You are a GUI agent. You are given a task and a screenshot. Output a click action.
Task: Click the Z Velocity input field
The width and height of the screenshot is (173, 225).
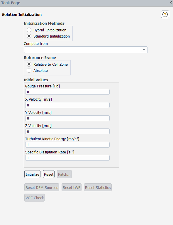[67, 131]
